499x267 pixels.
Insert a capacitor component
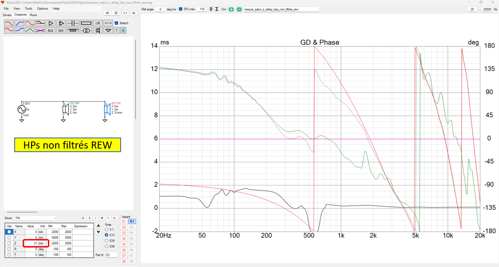point(73,23)
